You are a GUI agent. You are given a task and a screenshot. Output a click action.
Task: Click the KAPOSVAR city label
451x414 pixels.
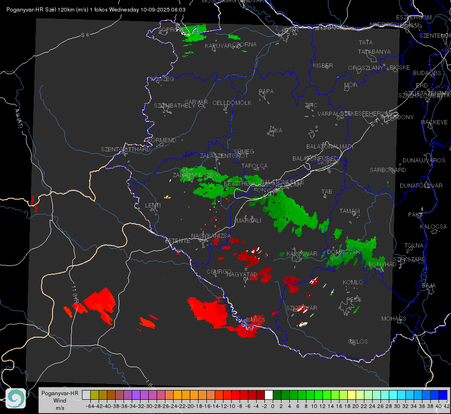click(x=302, y=254)
